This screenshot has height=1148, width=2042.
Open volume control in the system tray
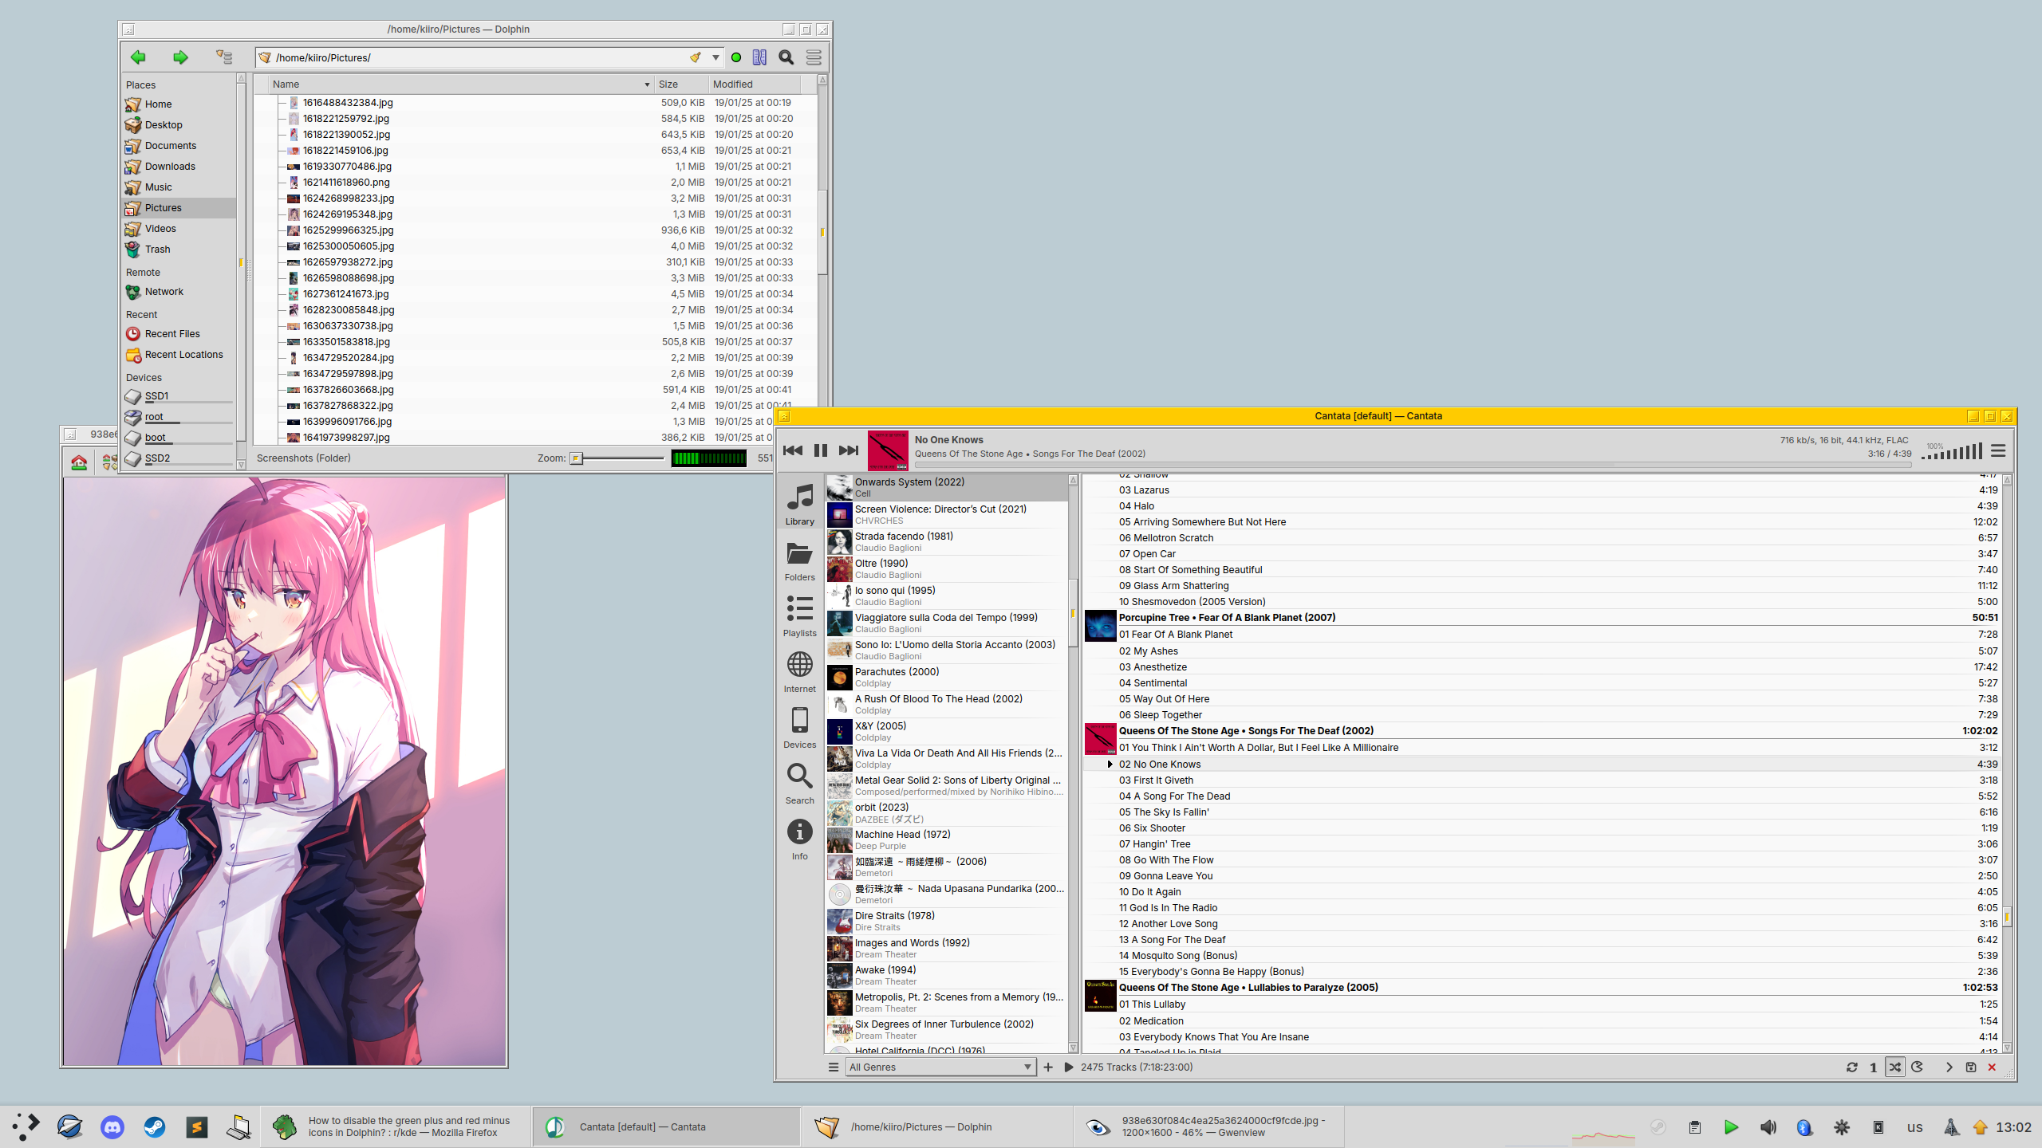click(x=1768, y=1127)
